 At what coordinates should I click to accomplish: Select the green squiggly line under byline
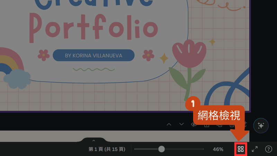coord(93,69)
